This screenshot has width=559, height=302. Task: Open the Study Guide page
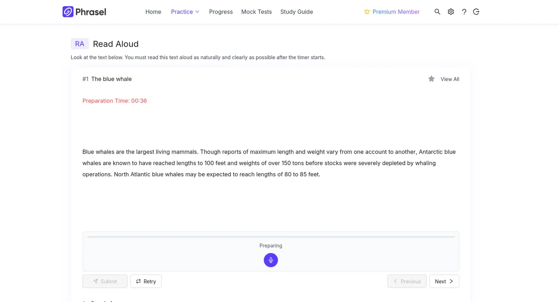point(297,12)
